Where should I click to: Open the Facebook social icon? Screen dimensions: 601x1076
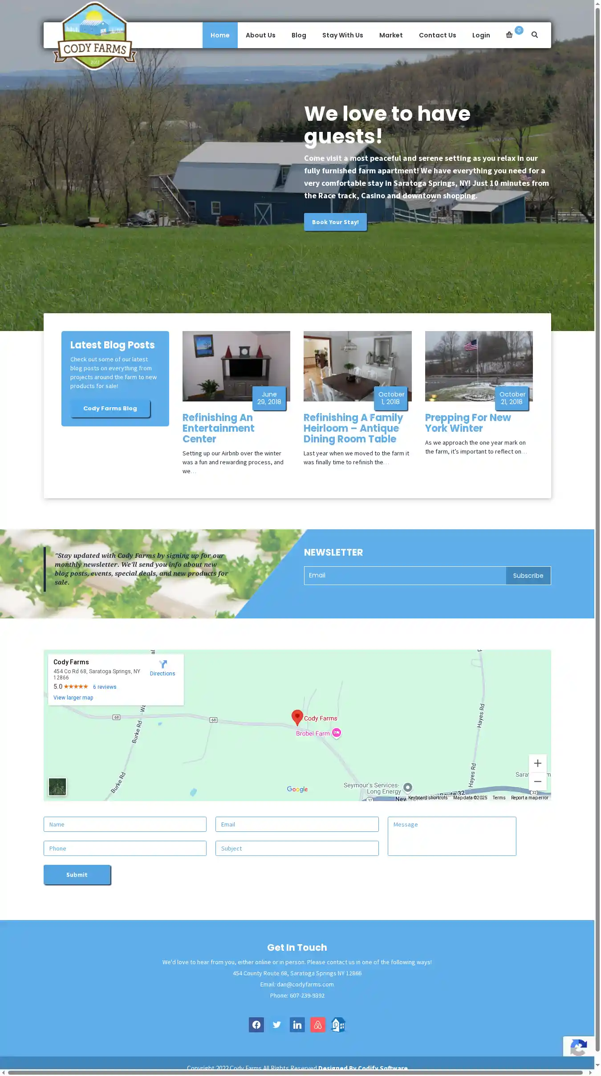pyautogui.click(x=256, y=1025)
